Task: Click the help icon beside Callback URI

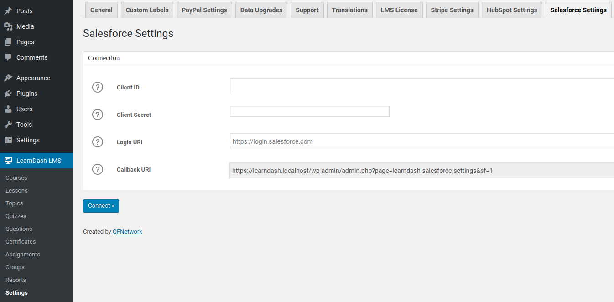Action: pyautogui.click(x=98, y=169)
